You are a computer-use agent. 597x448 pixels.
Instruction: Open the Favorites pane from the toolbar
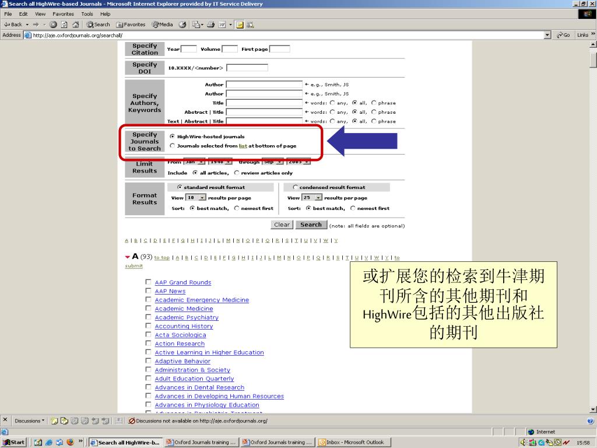[131, 24]
